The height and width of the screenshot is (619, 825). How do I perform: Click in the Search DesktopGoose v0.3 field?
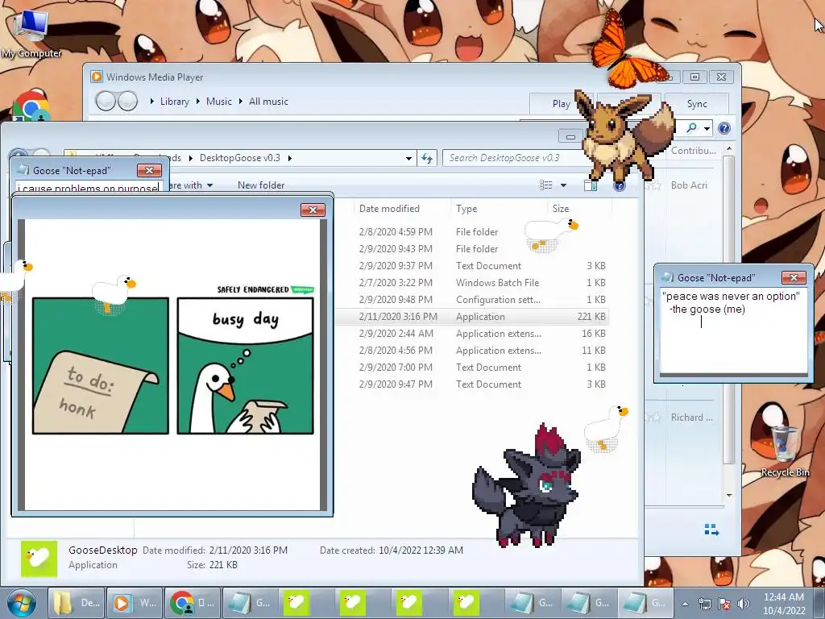pos(513,158)
